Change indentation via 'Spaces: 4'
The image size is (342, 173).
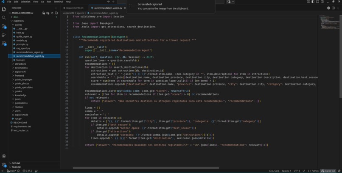point(286,171)
